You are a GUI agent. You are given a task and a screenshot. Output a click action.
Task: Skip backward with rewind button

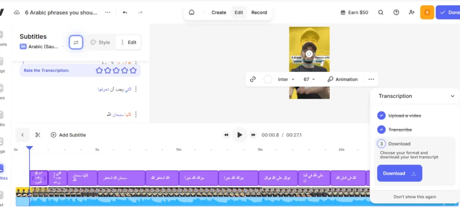click(x=226, y=135)
